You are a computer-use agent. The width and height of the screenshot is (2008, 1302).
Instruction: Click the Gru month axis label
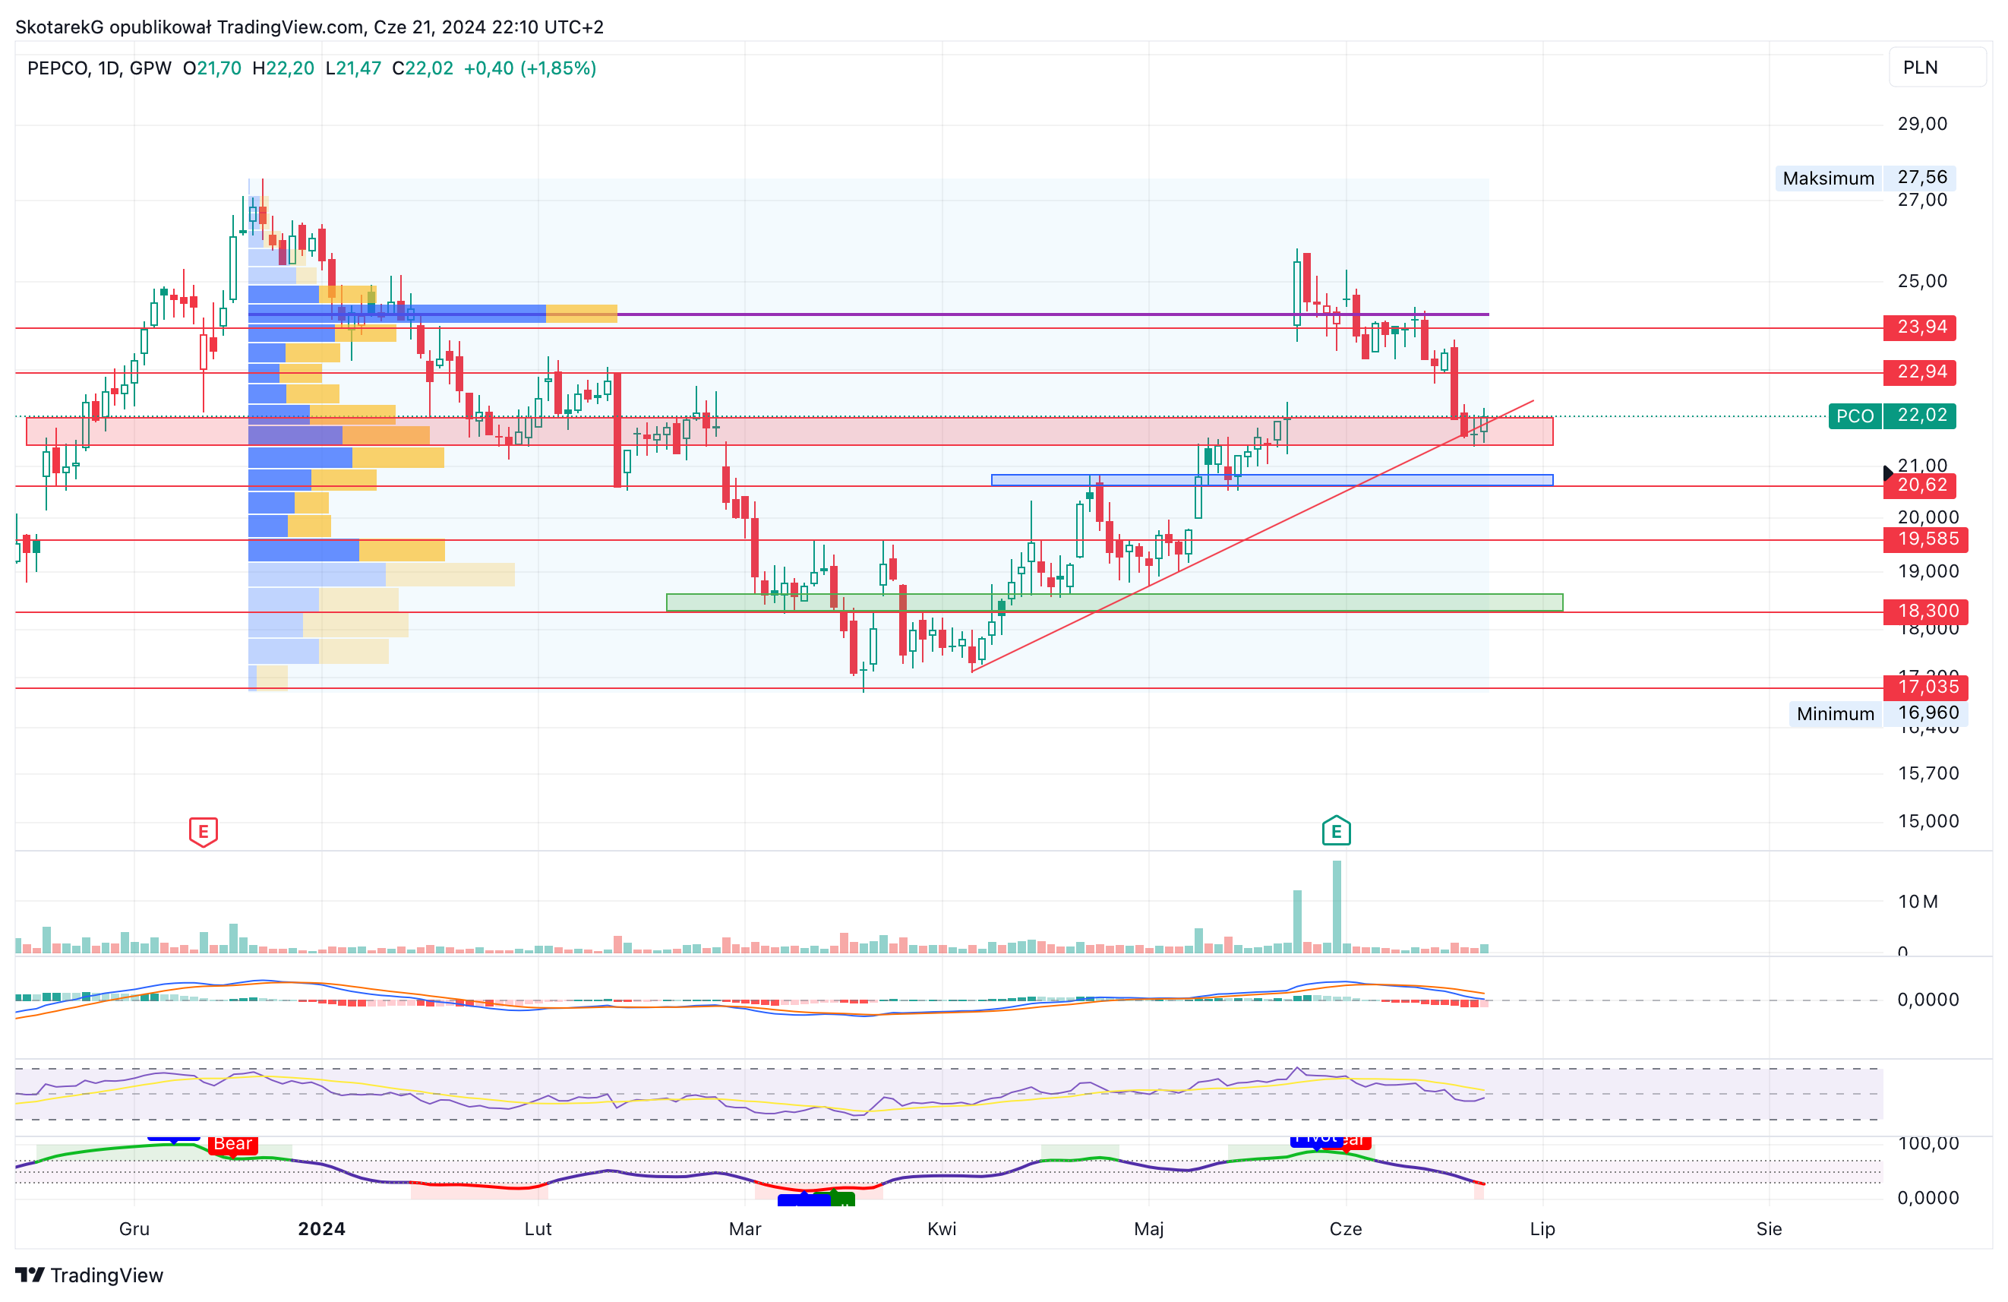click(134, 1228)
